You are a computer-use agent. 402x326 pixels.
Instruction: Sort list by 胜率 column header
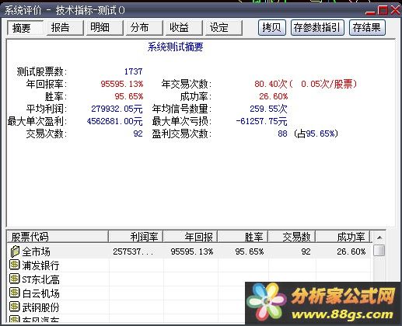click(243, 237)
